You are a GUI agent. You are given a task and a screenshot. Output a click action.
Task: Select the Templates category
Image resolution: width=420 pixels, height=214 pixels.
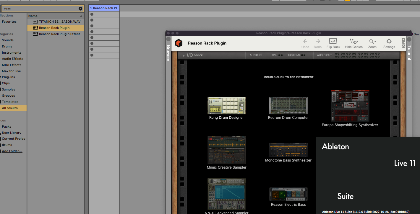(10, 102)
